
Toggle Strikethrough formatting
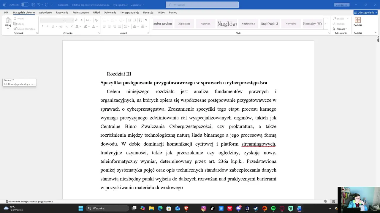61,26
